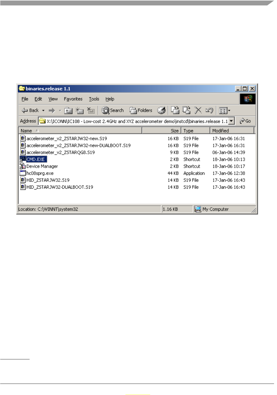Screen dimensions: 277x395
Task: Click the Disconnect Network Drive toolbar icon
Action: click(x=90, y=111)
